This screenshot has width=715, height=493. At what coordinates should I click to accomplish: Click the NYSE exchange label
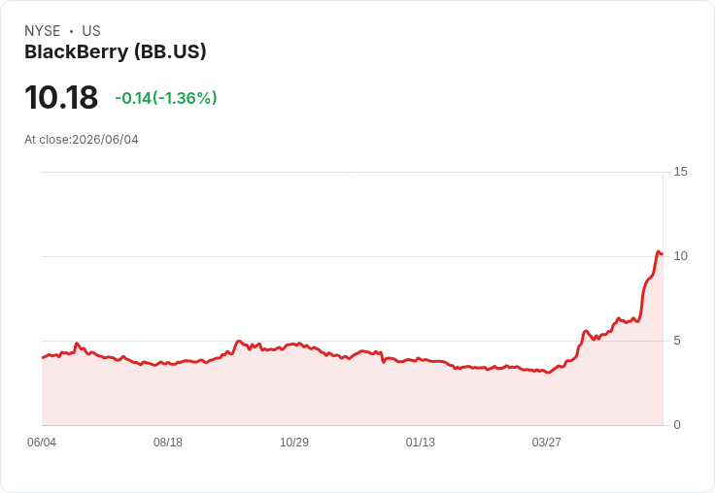click(43, 31)
